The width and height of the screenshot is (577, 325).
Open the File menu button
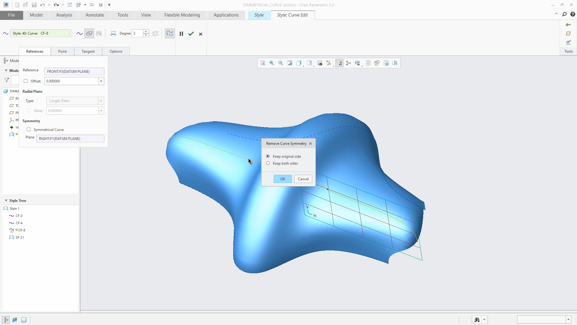(x=11, y=15)
